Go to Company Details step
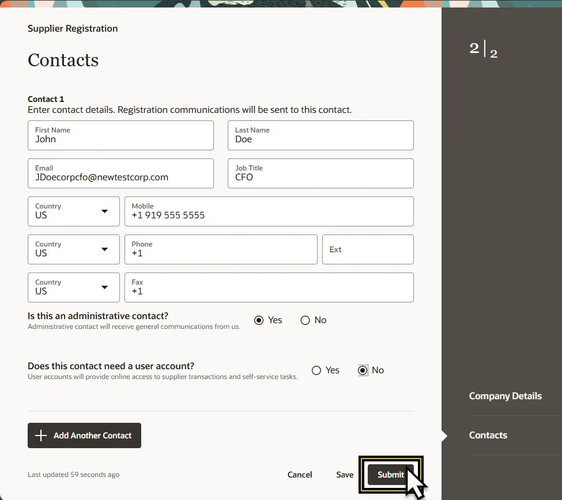 pyautogui.click(x=505, y=396)
